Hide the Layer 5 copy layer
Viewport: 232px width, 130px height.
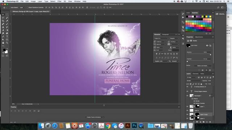tap(187, 114)
